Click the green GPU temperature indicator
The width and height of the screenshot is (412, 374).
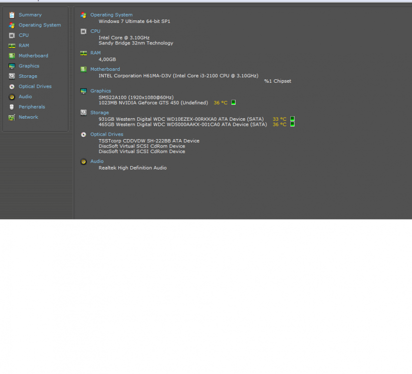point(233,102)
